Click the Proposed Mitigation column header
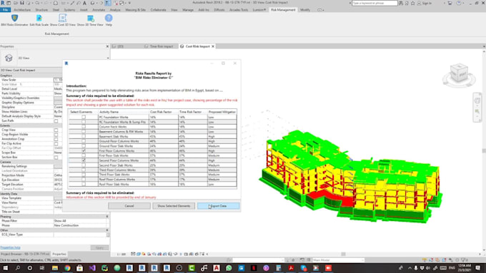 point(222,112)
